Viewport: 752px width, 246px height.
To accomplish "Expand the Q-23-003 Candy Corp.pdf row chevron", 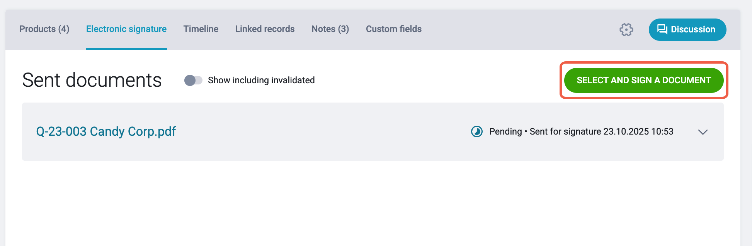I will click(703, 132).
